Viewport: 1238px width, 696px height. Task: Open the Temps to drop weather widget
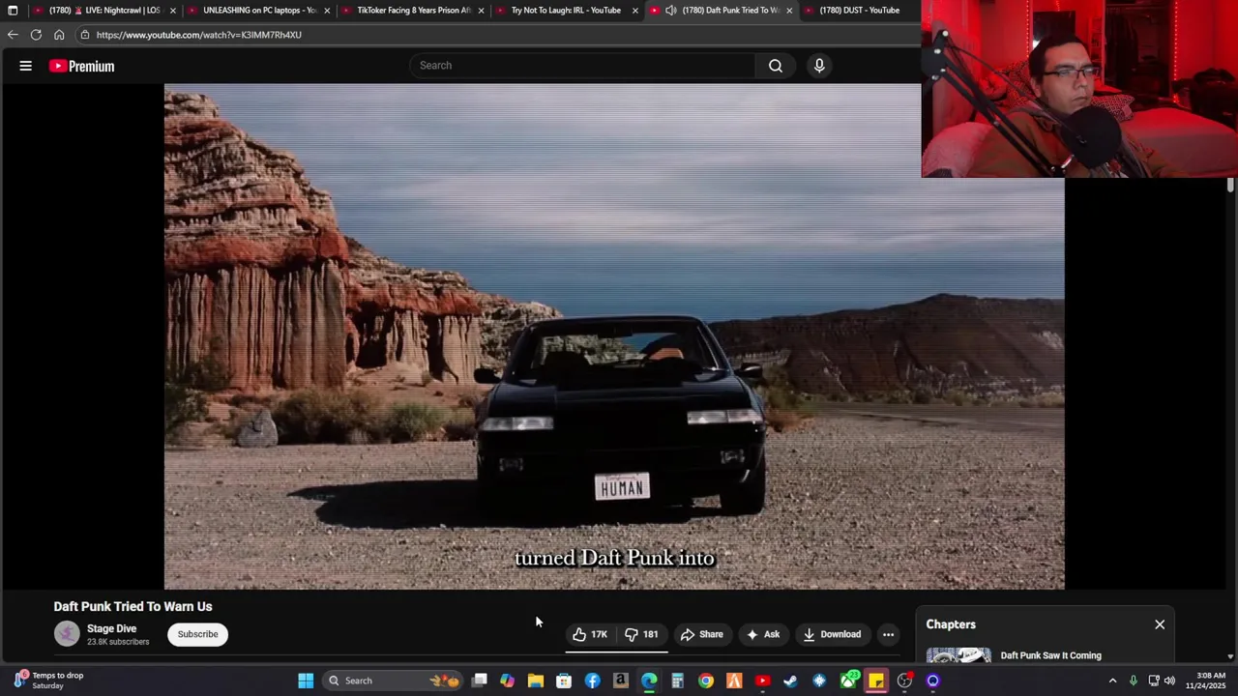coord(48,681)
